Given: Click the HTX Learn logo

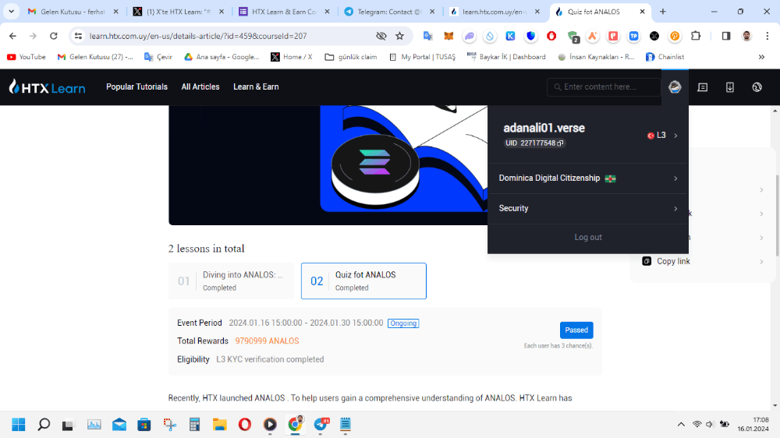Looking at the screenshot, I should pos(47,87).
